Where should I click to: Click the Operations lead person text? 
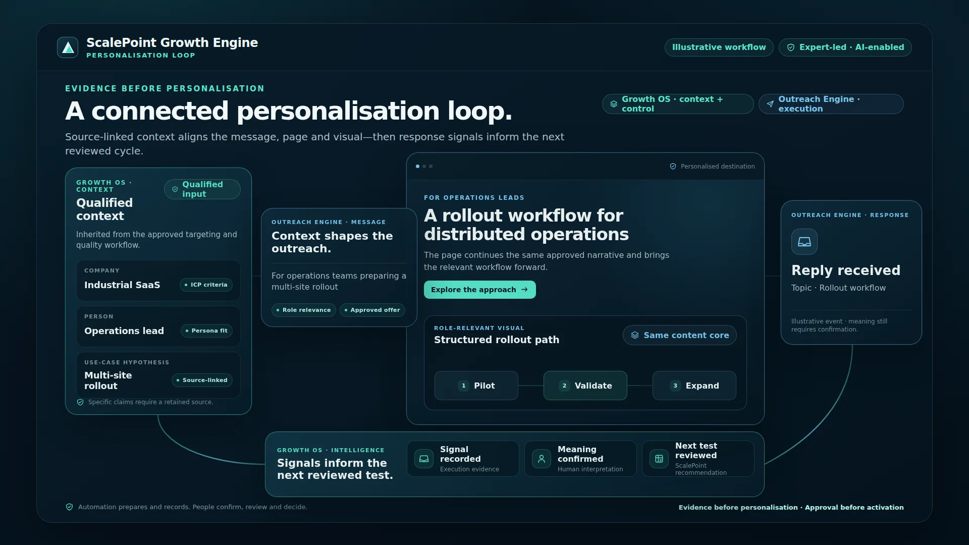click(x=124, y=331)
